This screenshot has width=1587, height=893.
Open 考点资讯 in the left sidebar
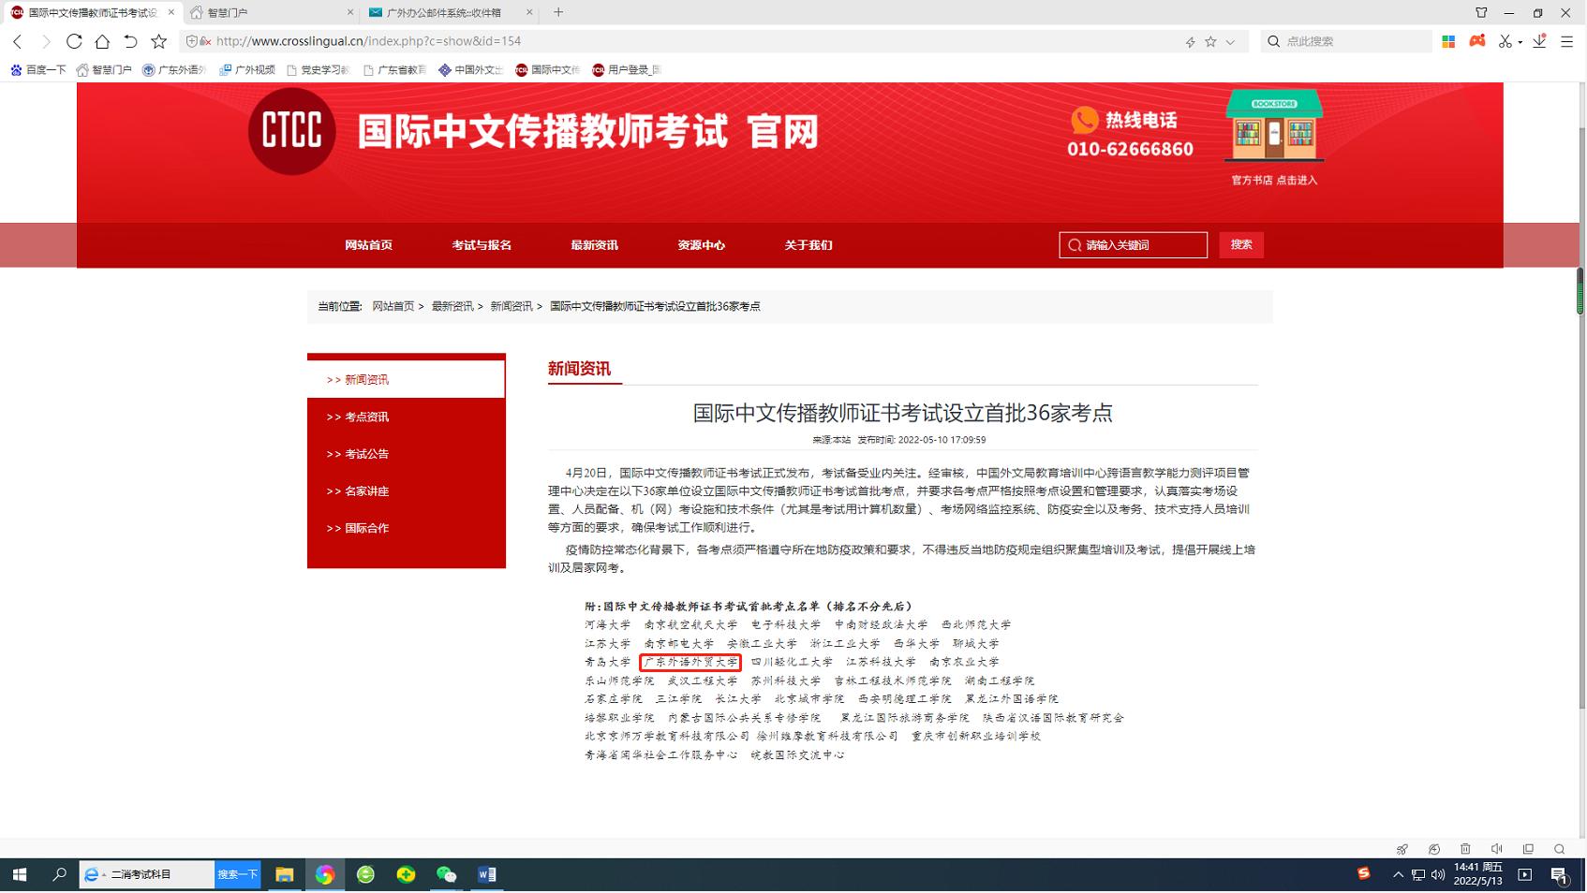(366, 417)
